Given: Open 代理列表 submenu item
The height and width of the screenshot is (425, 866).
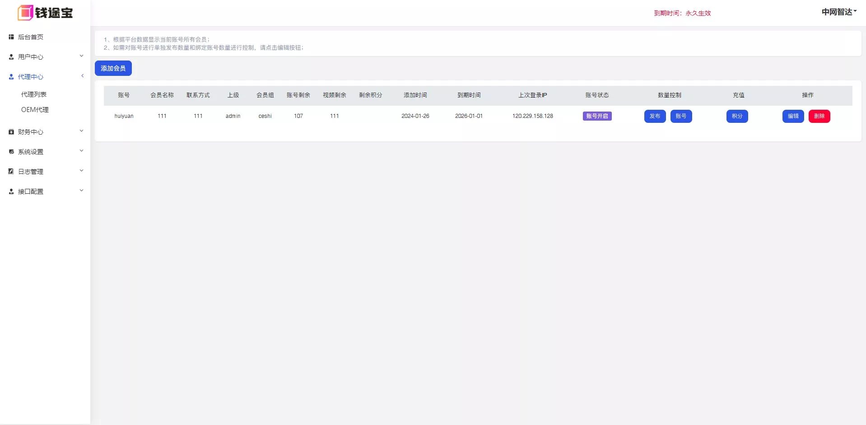Looking at the screenshot, I should point(34,94).
